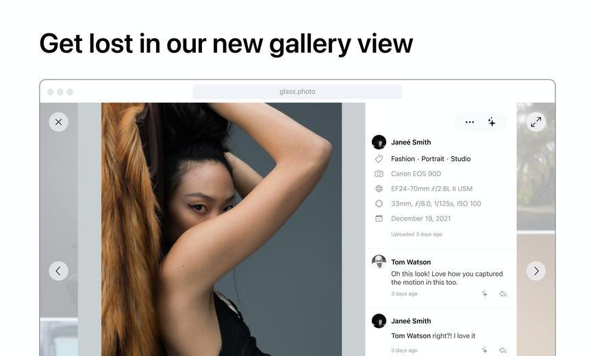Open Tom Watson's avatar in comments
Image resolution: width=595 pixels, height=356 pixels.
(379, 262)
